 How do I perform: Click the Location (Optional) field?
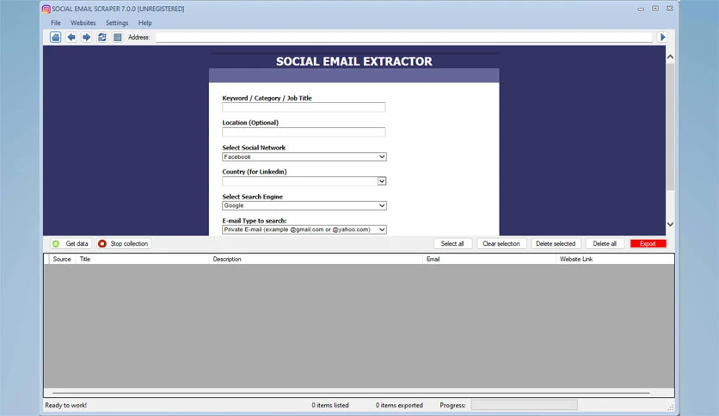304,132
